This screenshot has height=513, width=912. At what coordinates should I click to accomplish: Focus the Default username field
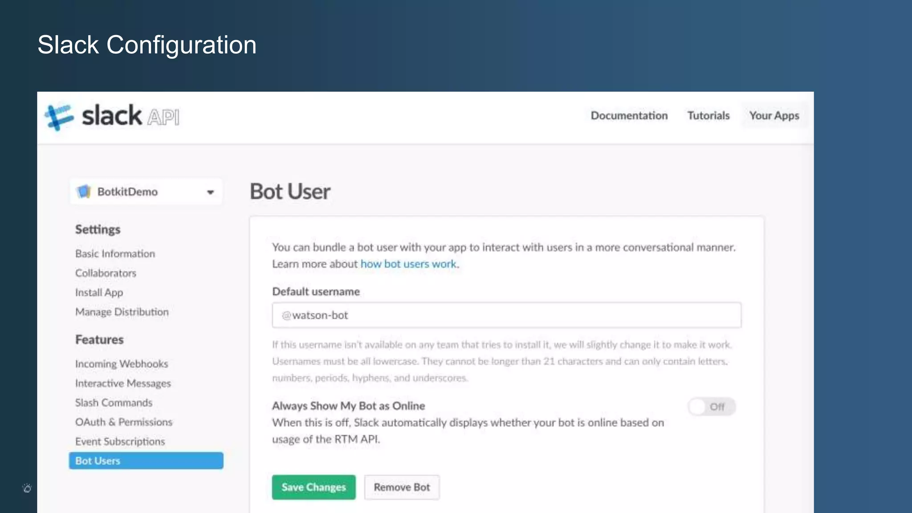(507, 315)
